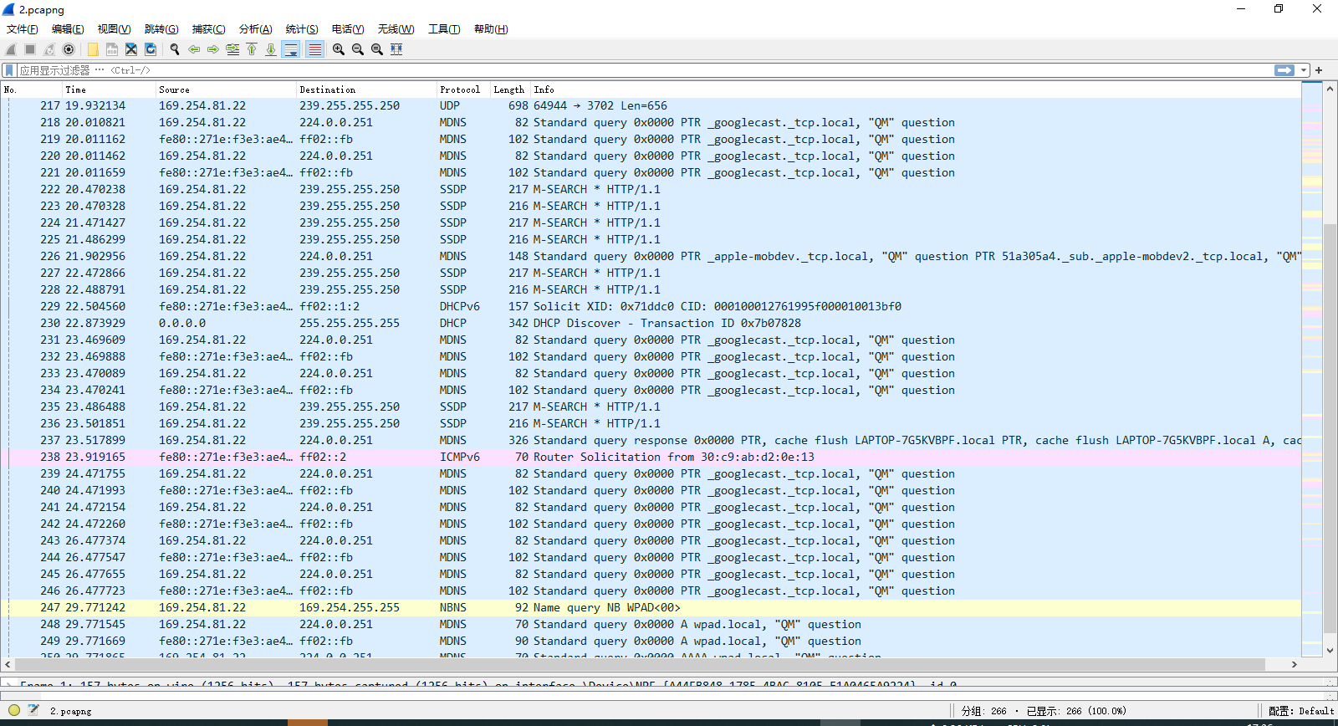Open go to specified packet tool
Image resolution: width=1338 pixels, height=726 pixels.
232,49
